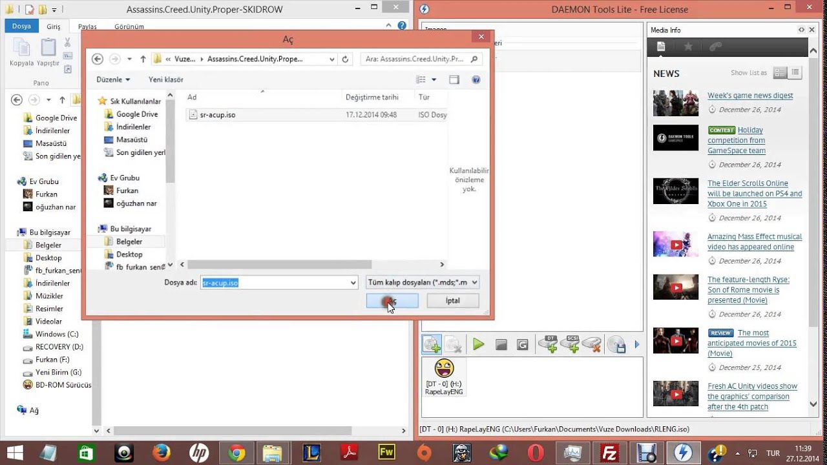
Task: Refresh the dialog address bar
Action: click(x=345, y=59)
